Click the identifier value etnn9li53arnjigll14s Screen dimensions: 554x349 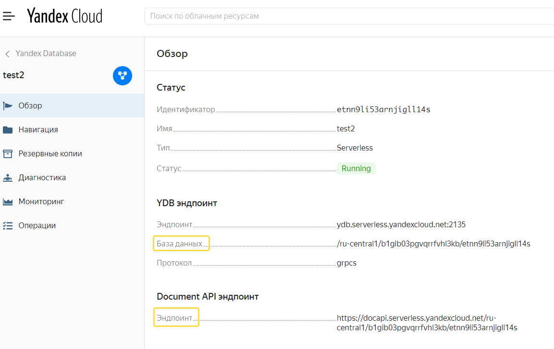(383, 110)
